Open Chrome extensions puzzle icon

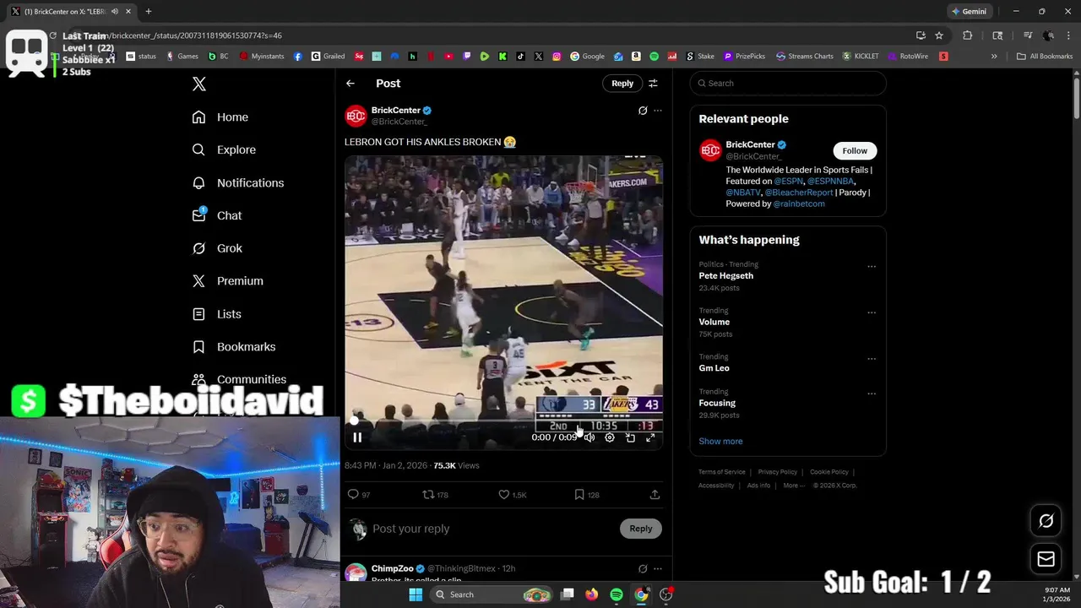tap(968, 35)
